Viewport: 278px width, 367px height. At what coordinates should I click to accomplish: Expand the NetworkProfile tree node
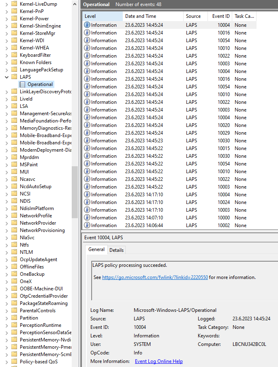point(6,216)
